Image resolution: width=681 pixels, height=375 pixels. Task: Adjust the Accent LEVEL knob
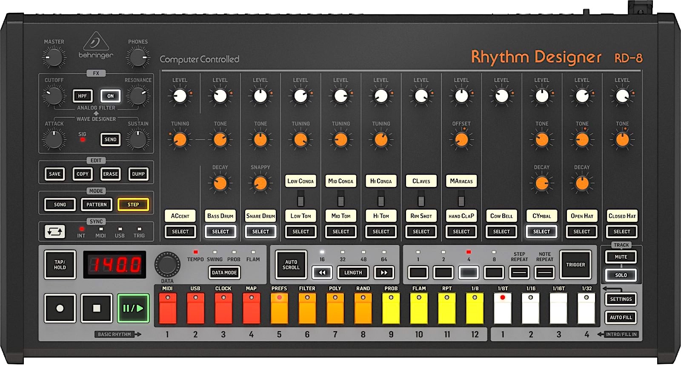[180, 96]
